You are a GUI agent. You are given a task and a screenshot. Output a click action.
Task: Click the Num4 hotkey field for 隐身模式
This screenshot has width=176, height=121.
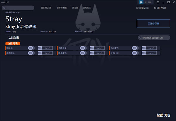tap(99, 53)
